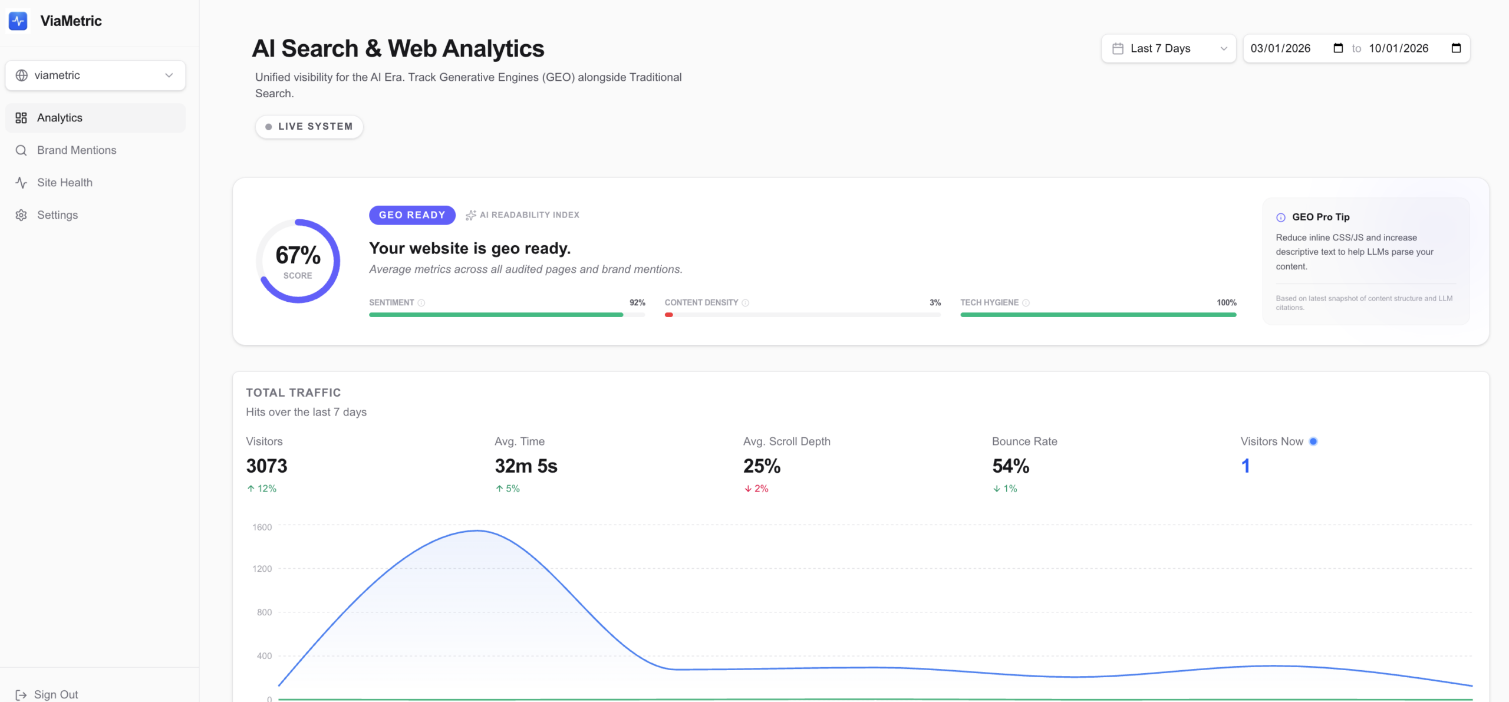
Task: Open Settings from the sidebar
Action: pos(57,215)
